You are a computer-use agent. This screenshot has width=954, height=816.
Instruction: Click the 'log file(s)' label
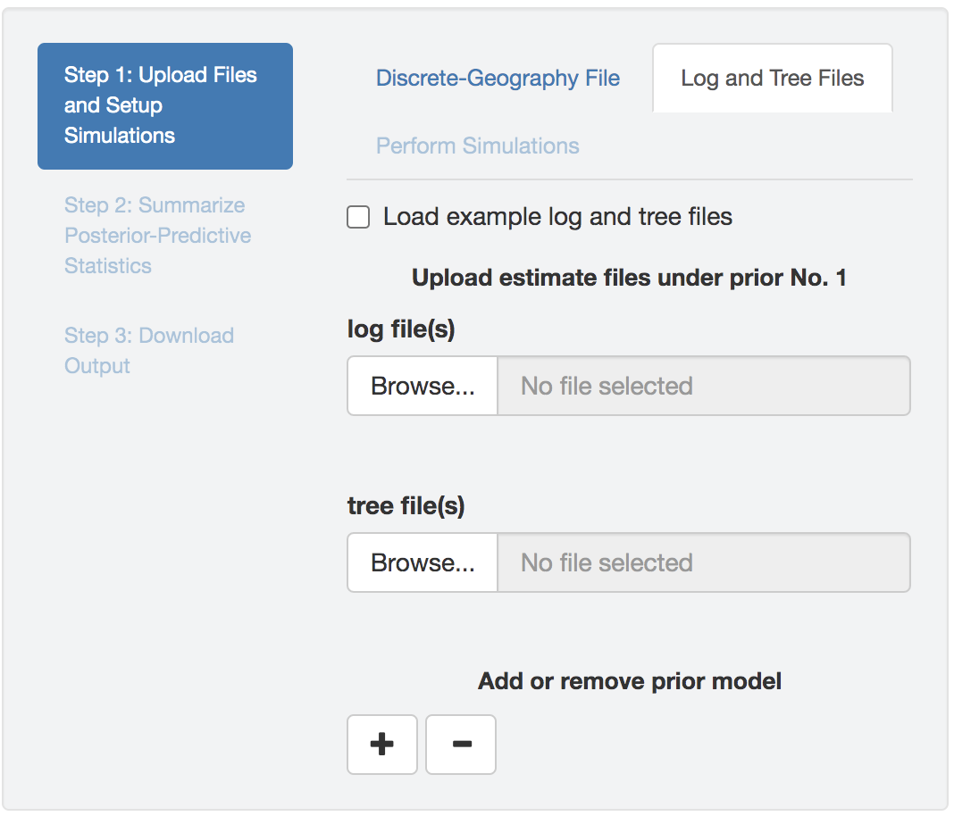coord(401,329)
